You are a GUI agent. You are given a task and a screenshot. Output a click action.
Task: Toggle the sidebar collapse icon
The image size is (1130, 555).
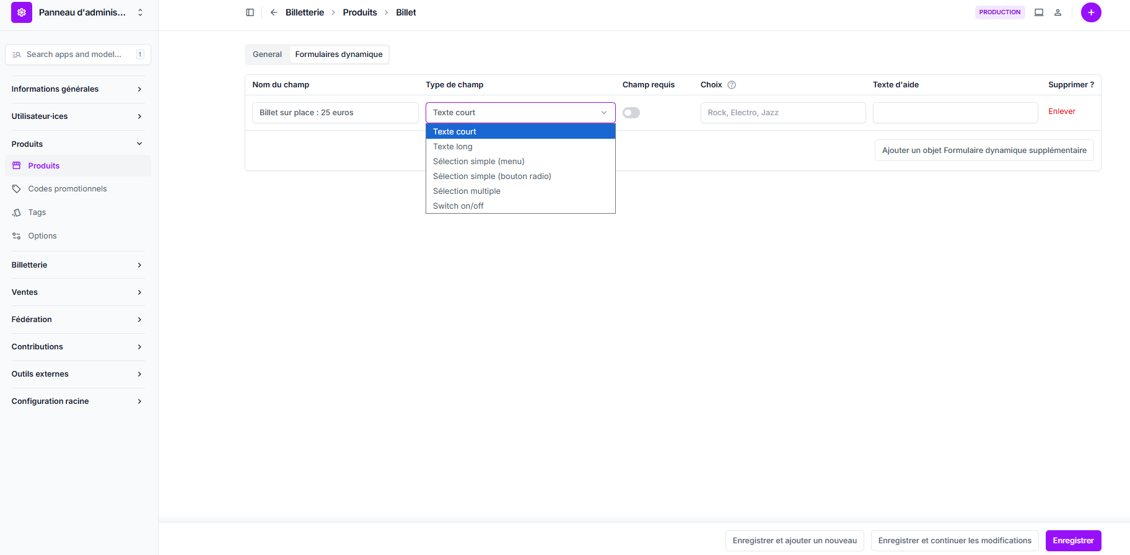[250, 12]
